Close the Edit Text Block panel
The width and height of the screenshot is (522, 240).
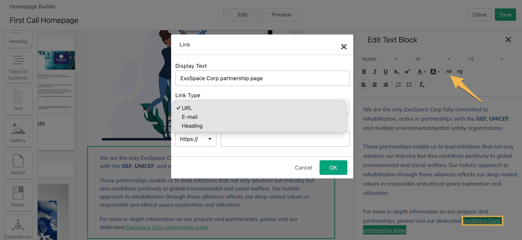tap(508, 40)
